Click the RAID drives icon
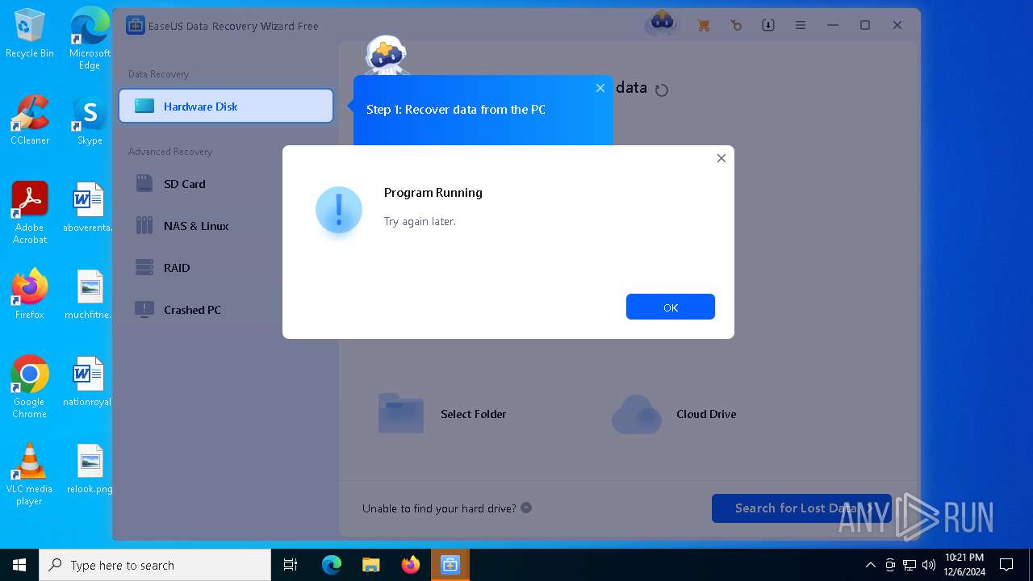 [x=144, y=268]
